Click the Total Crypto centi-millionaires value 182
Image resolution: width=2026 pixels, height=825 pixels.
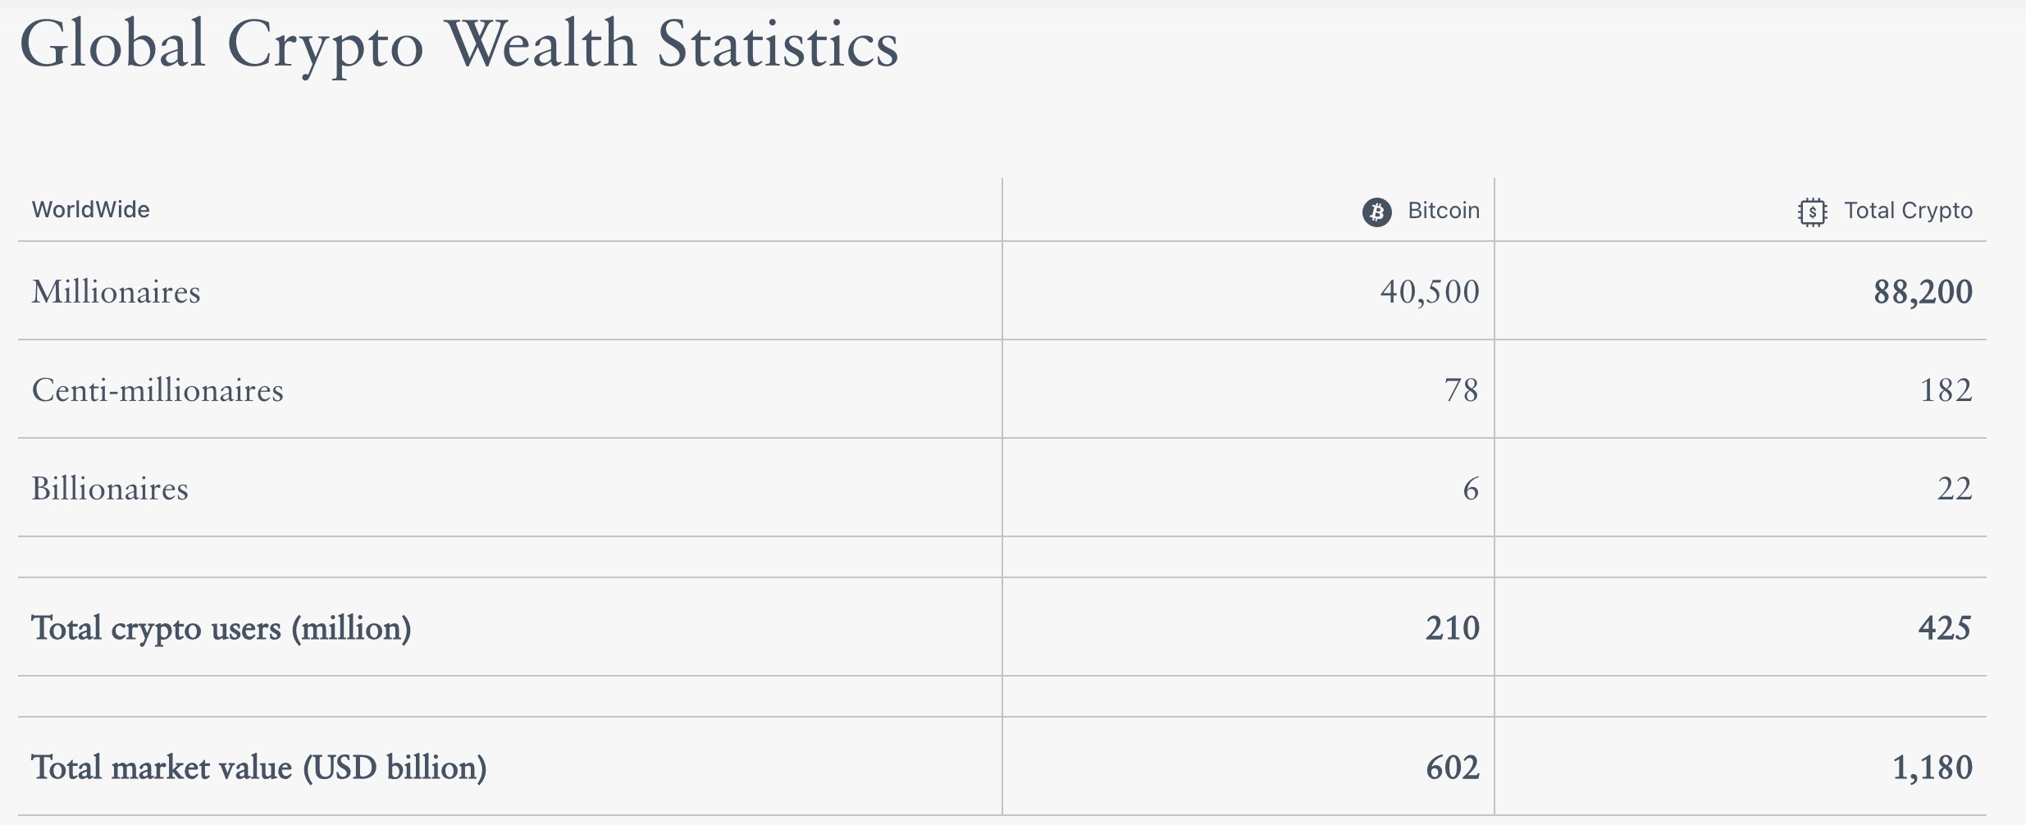tap(1946, 390)
